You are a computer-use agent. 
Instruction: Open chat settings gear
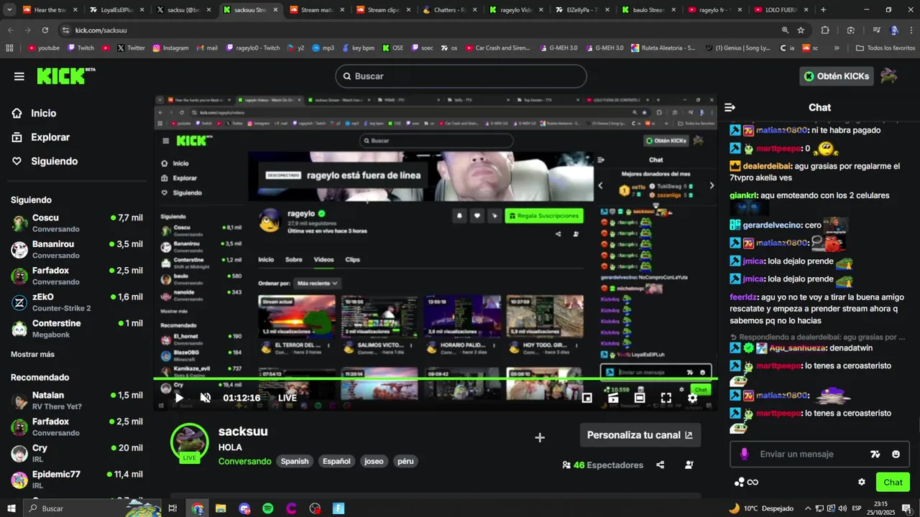pyautogui.click(x=862, y=482)
